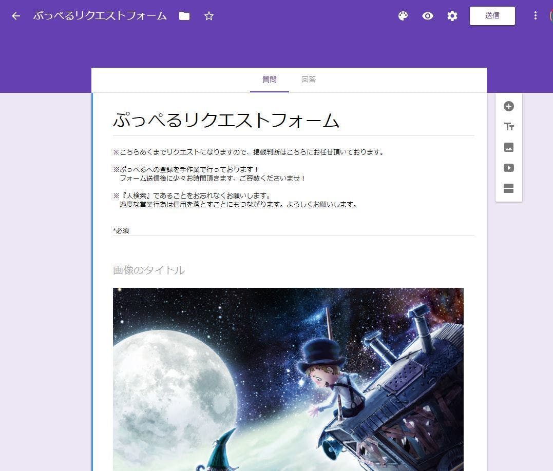This screenshot has width=553, height=471.
Task: Open the three-dot more options menu
Action: click(x=535, y=16)
